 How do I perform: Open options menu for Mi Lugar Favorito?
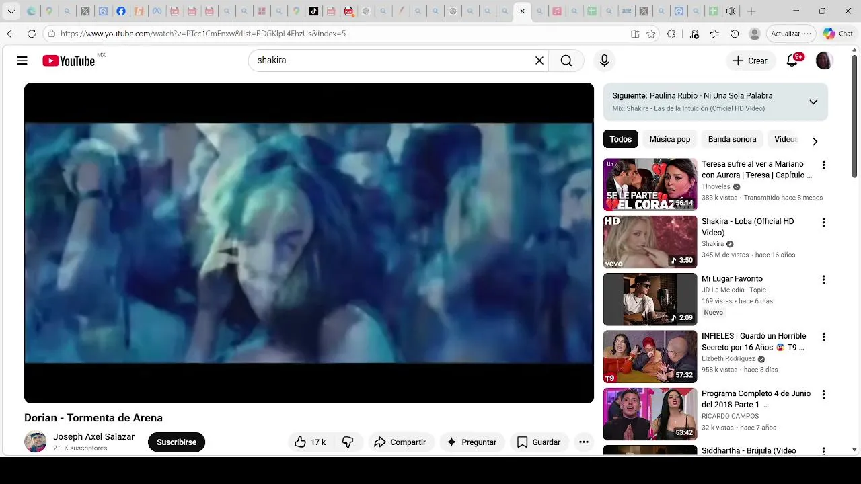(823, 280)
